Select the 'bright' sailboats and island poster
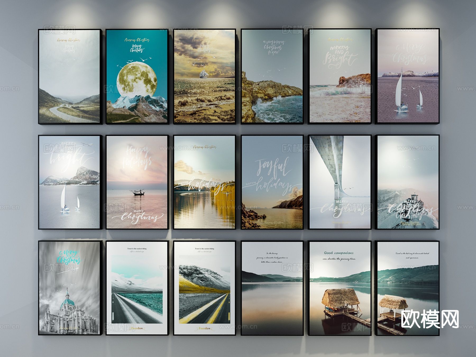This screenshot has width=476, height=357. (x=70, y=182)
